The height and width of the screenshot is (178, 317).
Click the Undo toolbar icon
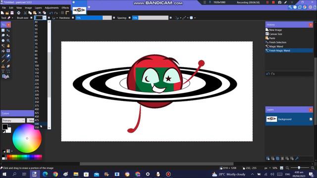coord(51,13)
